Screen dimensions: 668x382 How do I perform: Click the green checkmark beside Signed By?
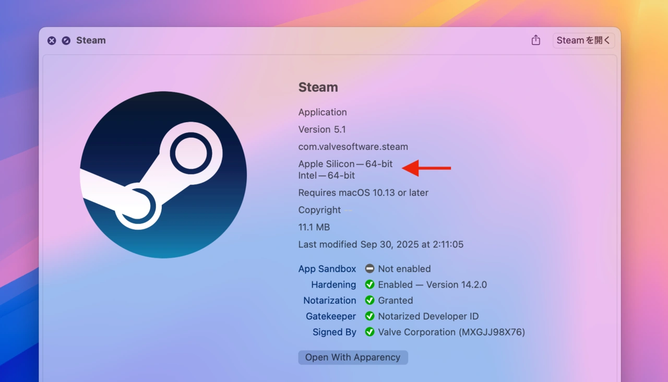coord(369,332)
